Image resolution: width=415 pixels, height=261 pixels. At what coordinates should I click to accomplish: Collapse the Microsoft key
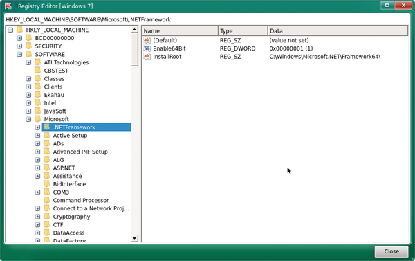point(28,119)
